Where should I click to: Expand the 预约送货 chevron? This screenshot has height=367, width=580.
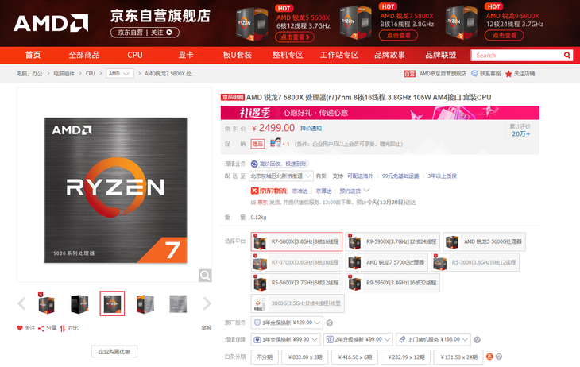(366, 191)
